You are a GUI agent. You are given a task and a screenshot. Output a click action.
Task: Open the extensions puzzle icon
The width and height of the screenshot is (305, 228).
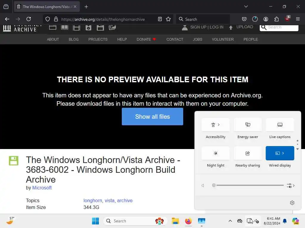[276, 19]
